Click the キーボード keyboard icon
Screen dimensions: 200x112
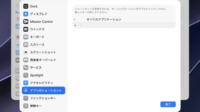pos(26,37)
